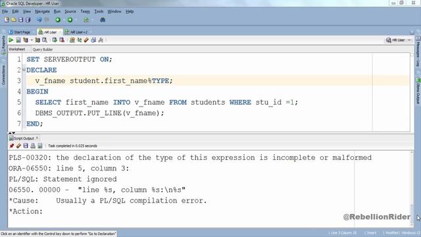Click the SELECT keyword on line 5
This screenshot has width=421, height=237.
click(48, 102)
